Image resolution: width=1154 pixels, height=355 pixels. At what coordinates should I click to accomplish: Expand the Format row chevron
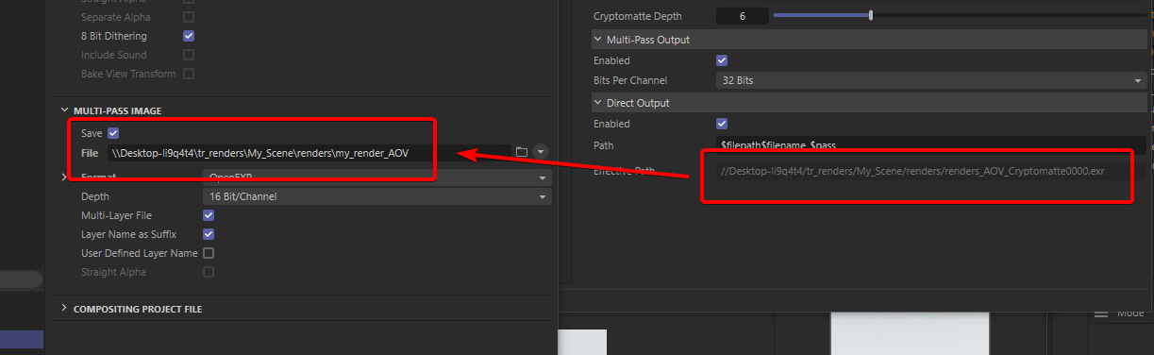[64, 177]
